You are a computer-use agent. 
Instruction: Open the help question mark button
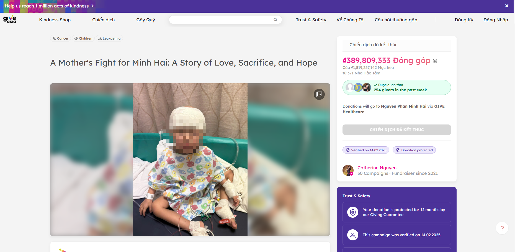pyautogui.click(x=502, y=228)
